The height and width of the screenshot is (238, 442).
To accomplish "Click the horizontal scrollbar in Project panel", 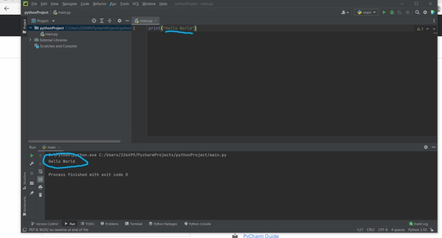I will pos(74,141).
